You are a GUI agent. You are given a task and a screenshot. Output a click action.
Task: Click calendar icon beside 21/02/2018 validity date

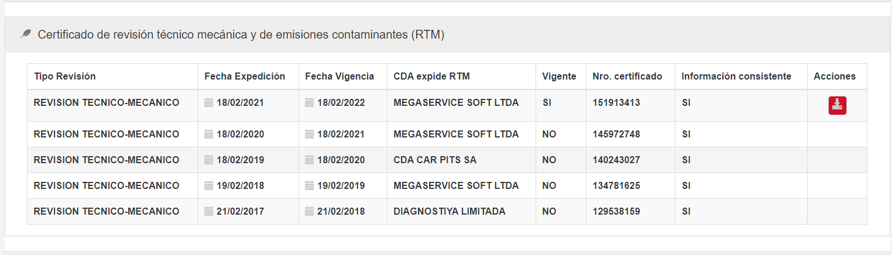tap(310, 212)
